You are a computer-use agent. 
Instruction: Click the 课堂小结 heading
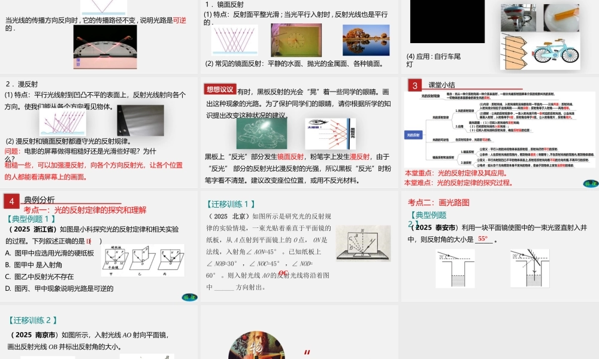pos(441,85)
